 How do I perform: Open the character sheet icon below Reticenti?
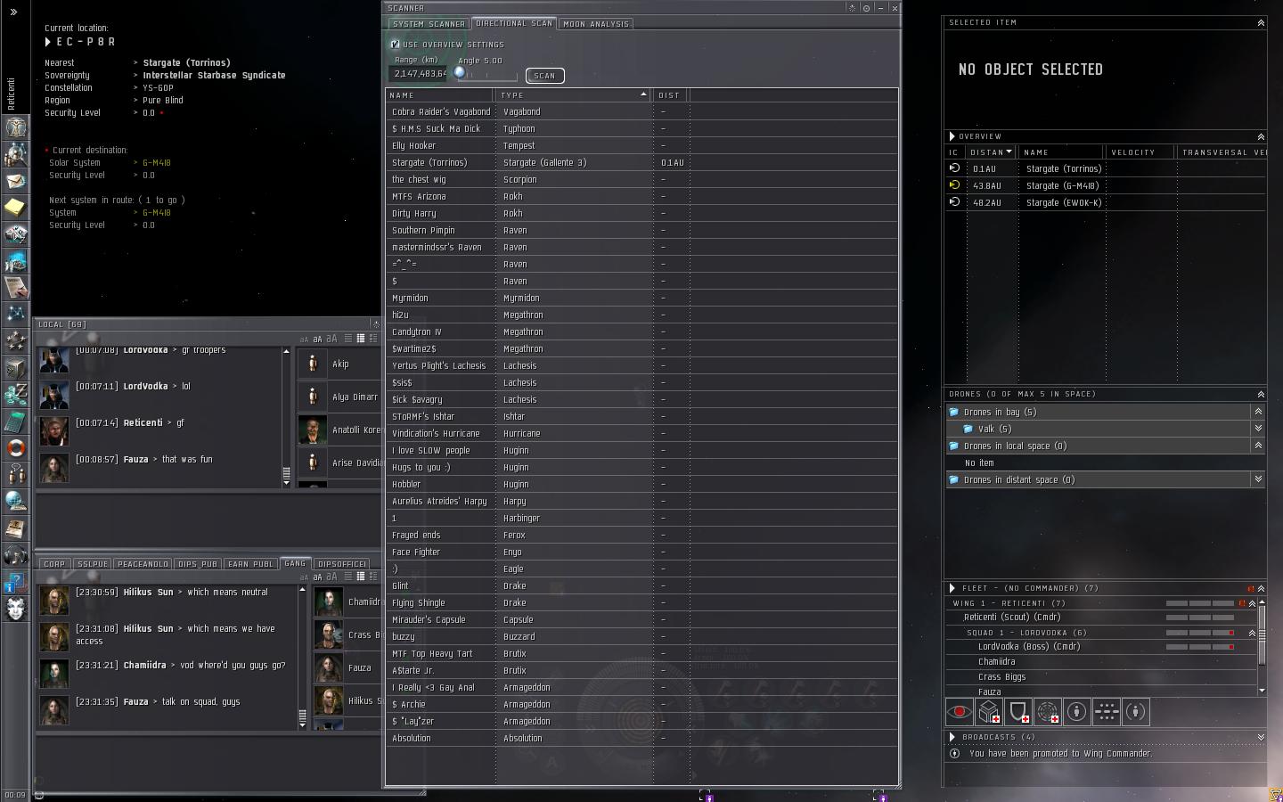point(16,127)
